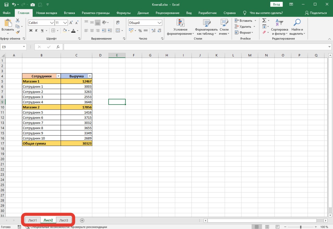Viewport: 333px width, 229px height.
Task: Click the Format Painter brush icon
Action: coord(18,32)
